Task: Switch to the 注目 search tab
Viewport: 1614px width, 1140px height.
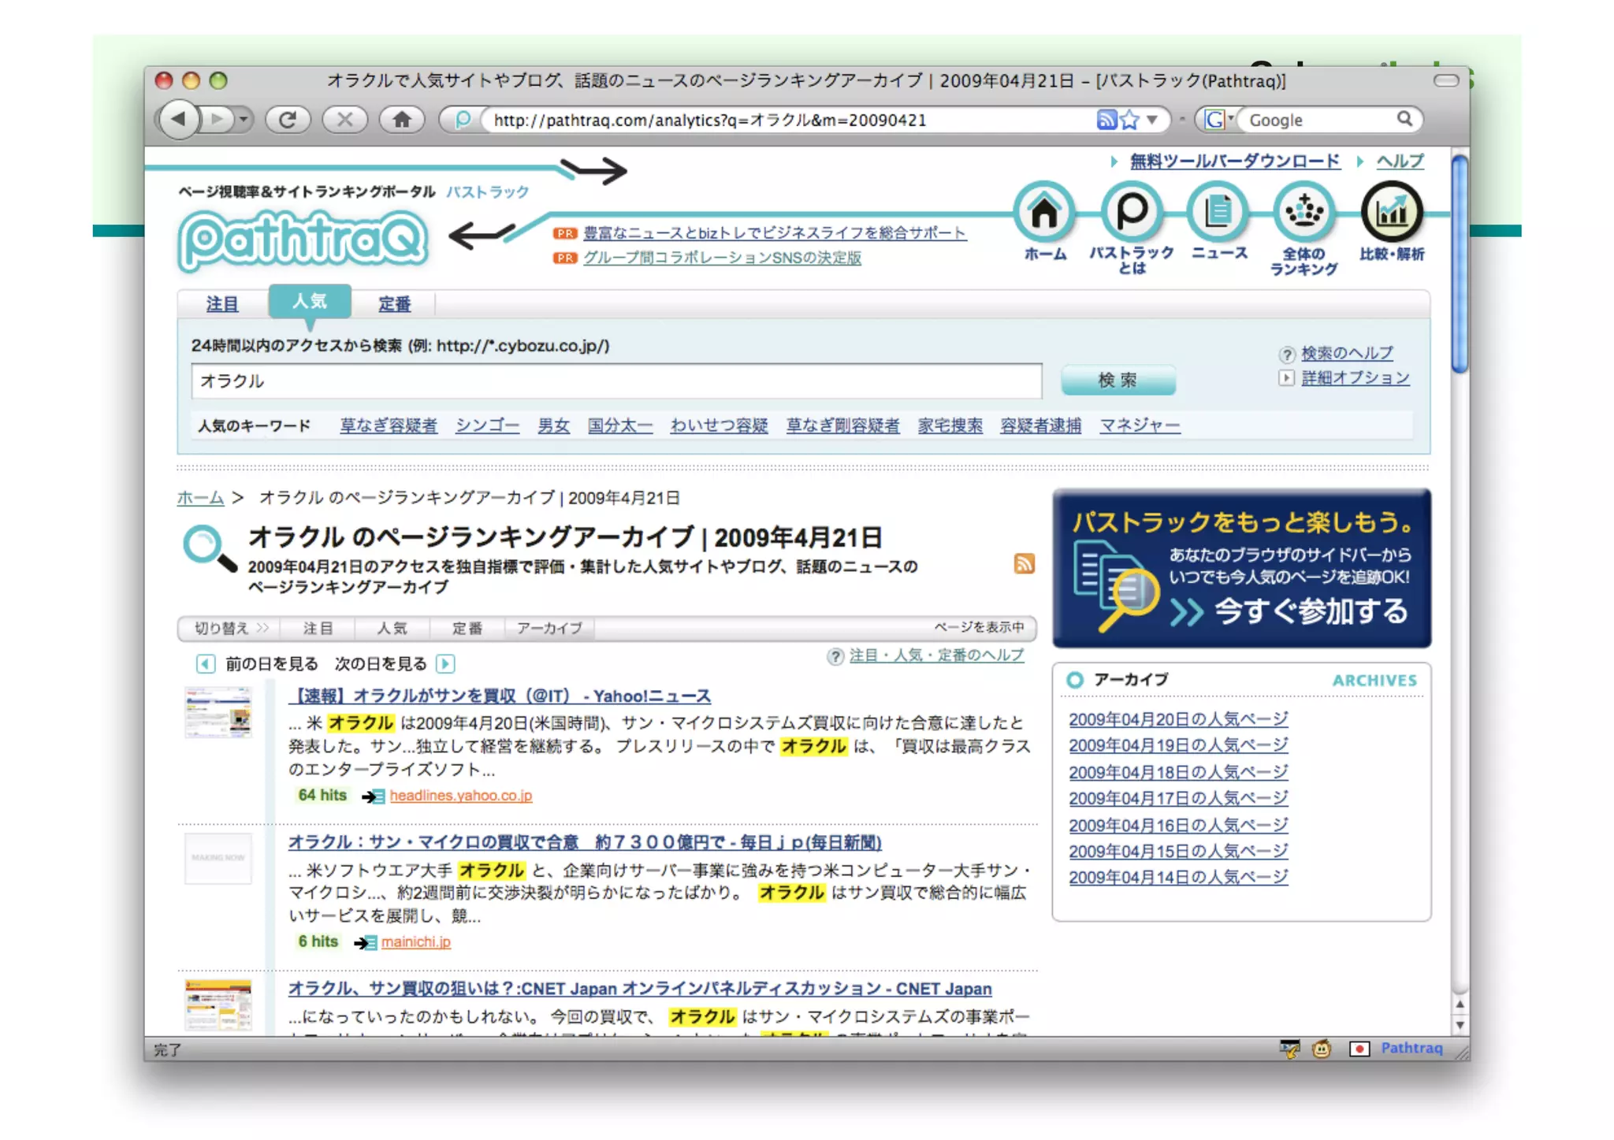Action: pos(222,304)
